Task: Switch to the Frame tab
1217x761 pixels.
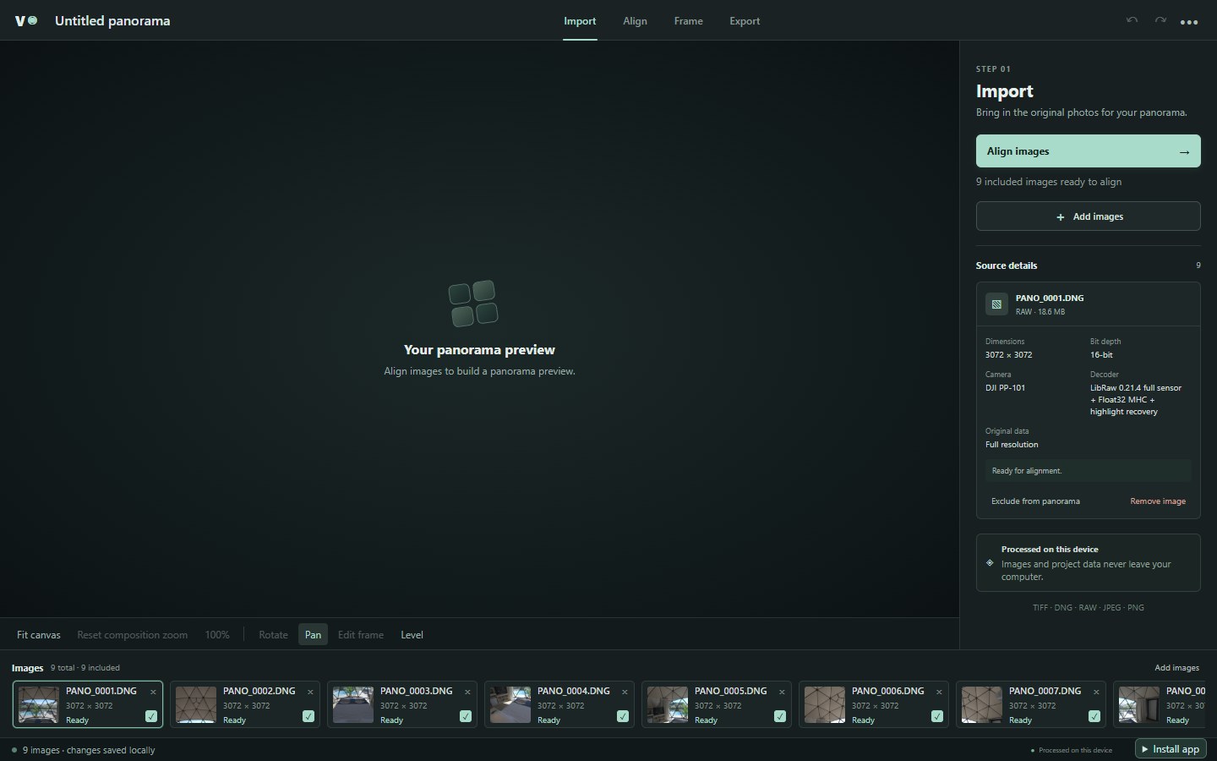Action: [x=688, y=21]
